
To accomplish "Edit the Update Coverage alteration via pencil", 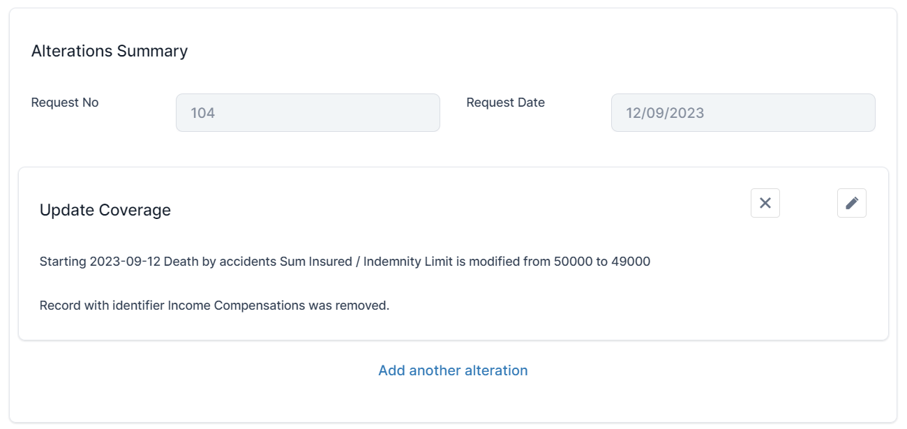I will tap(851, 203).
